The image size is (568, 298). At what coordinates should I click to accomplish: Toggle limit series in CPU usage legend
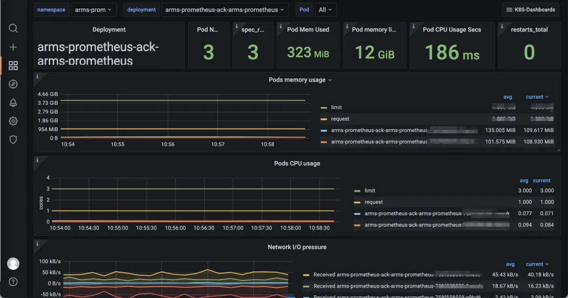(x=370, y=191)
